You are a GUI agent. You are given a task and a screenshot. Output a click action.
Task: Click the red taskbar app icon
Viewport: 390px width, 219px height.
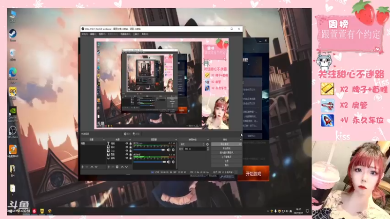pyautogui.click(x=34, y=211)
